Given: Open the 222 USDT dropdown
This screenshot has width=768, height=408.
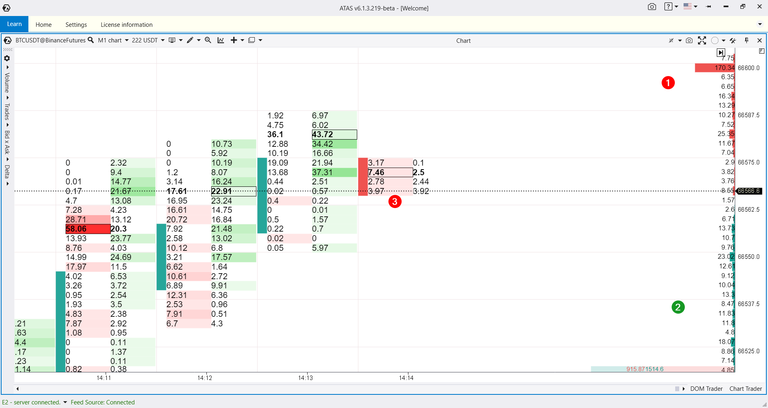Looking at the screenshot, I should [x=148, y=40].
